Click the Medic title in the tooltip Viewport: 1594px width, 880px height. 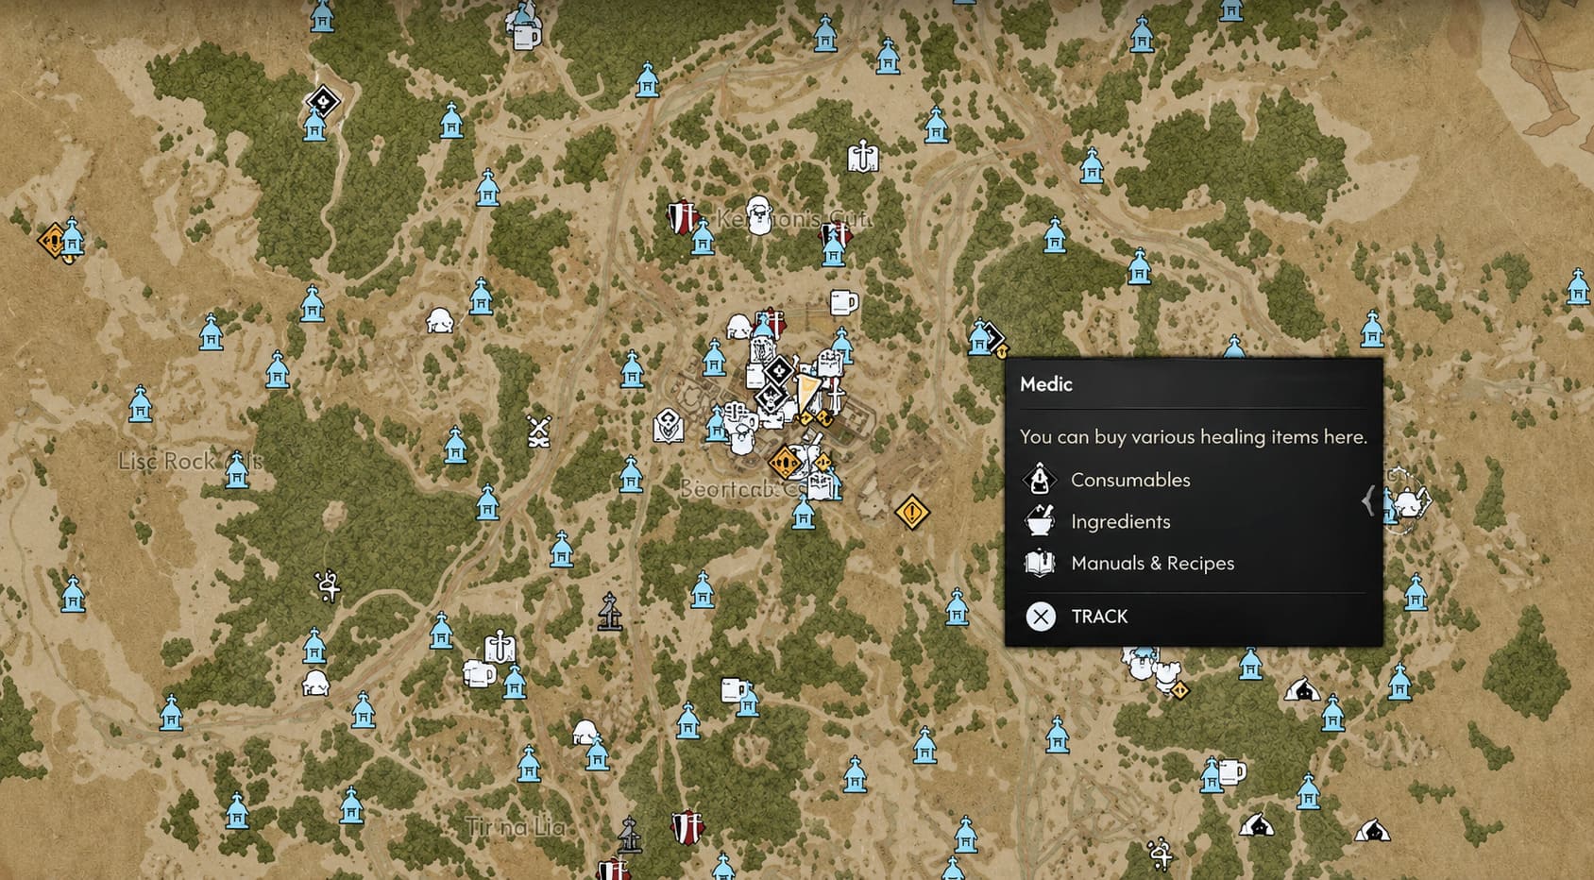1046,384
